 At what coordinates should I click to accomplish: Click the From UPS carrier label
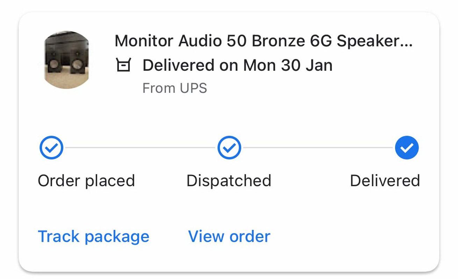coord(175,88)
